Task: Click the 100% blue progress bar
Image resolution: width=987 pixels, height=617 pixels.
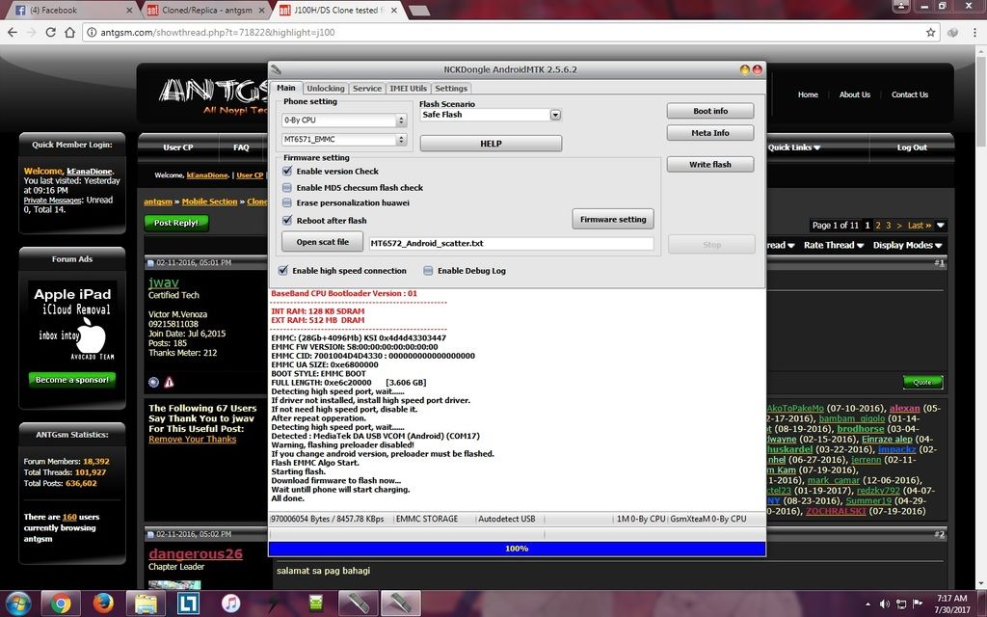Action: point(517,548)
